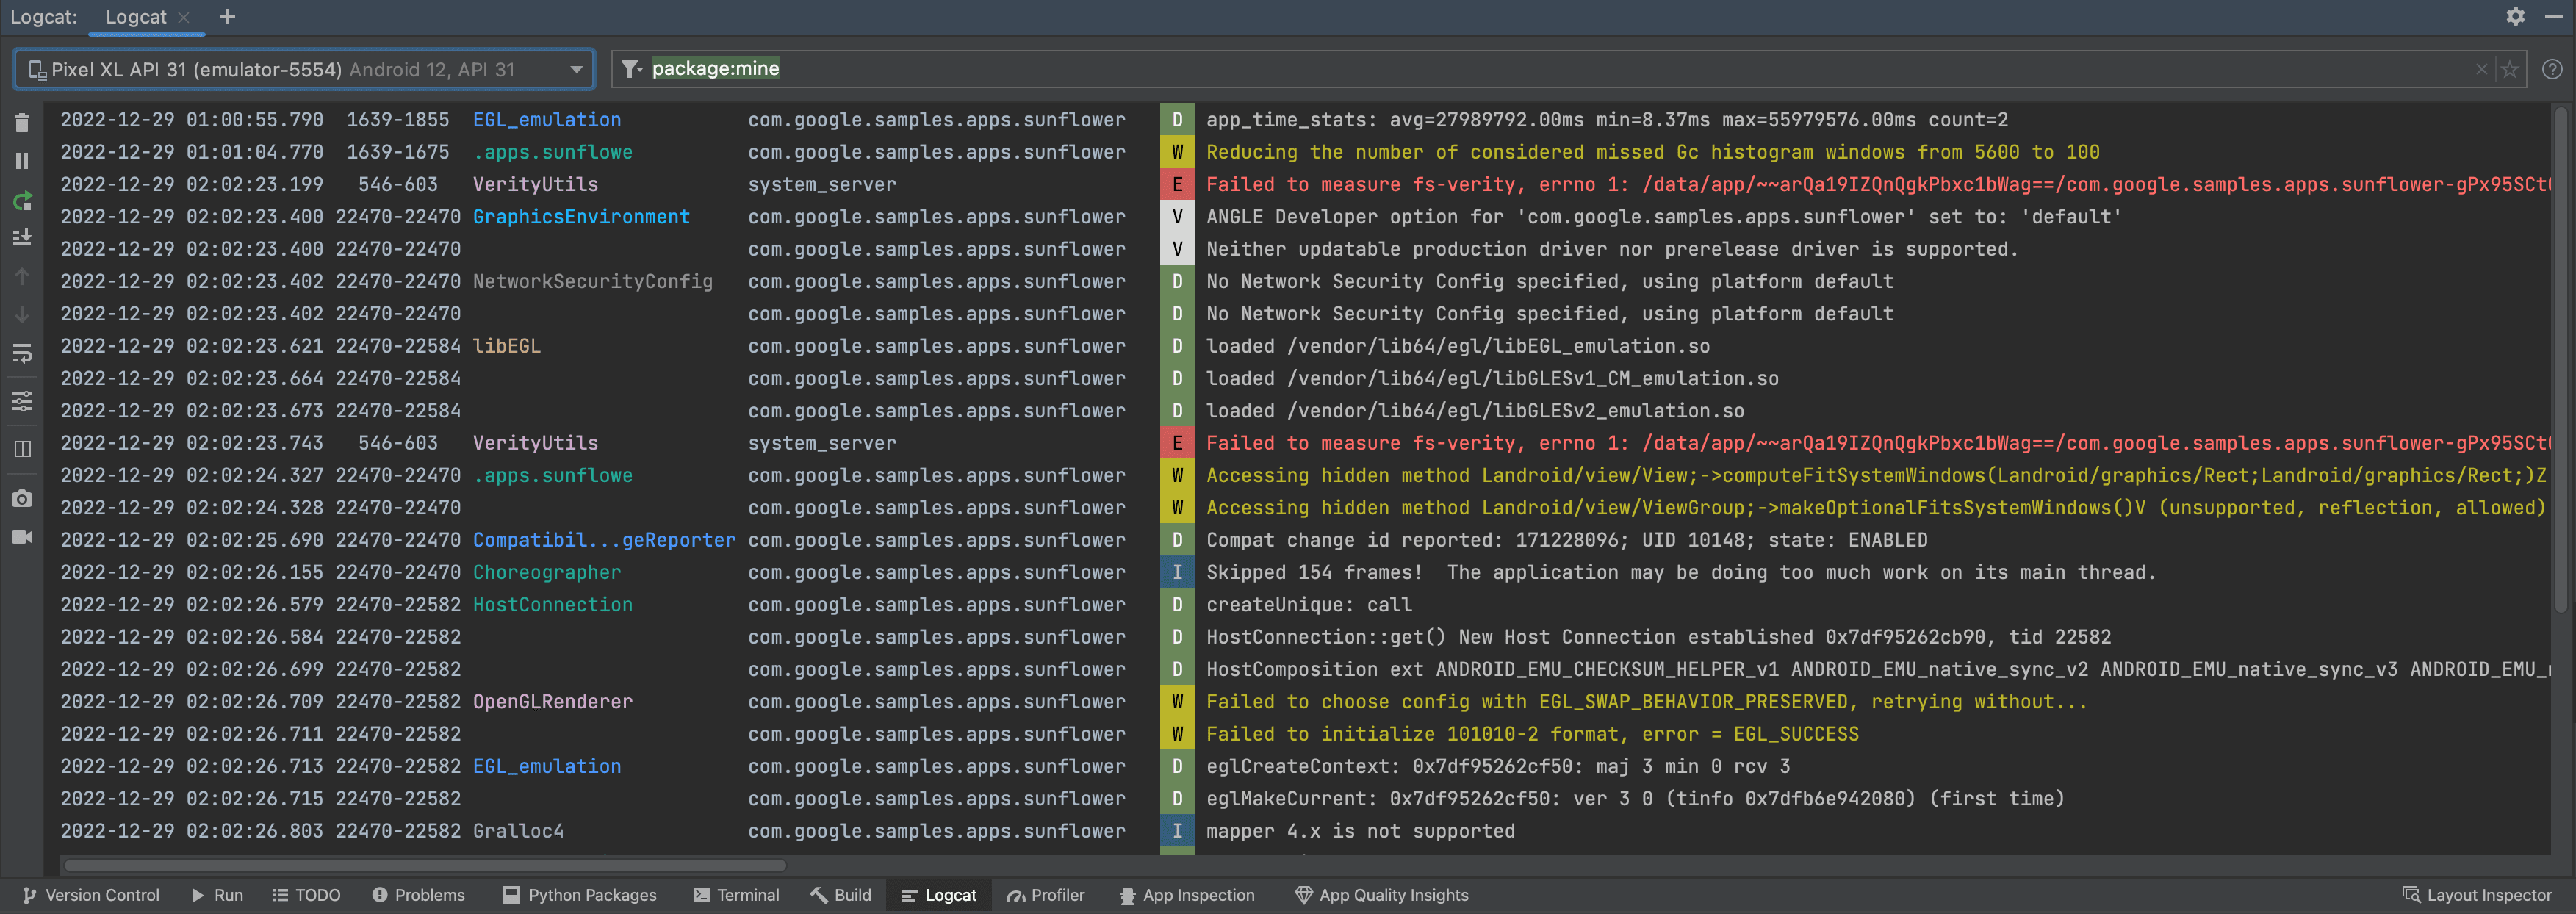Select 'Failed to choose config with EGL_SWAP_BEHAVIOR_PRESERVED' warning

[1647, 702]
